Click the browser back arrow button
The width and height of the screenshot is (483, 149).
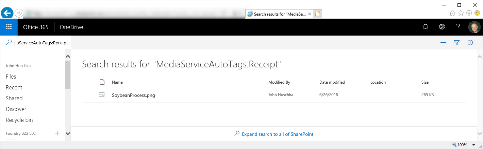click(7, 13)
